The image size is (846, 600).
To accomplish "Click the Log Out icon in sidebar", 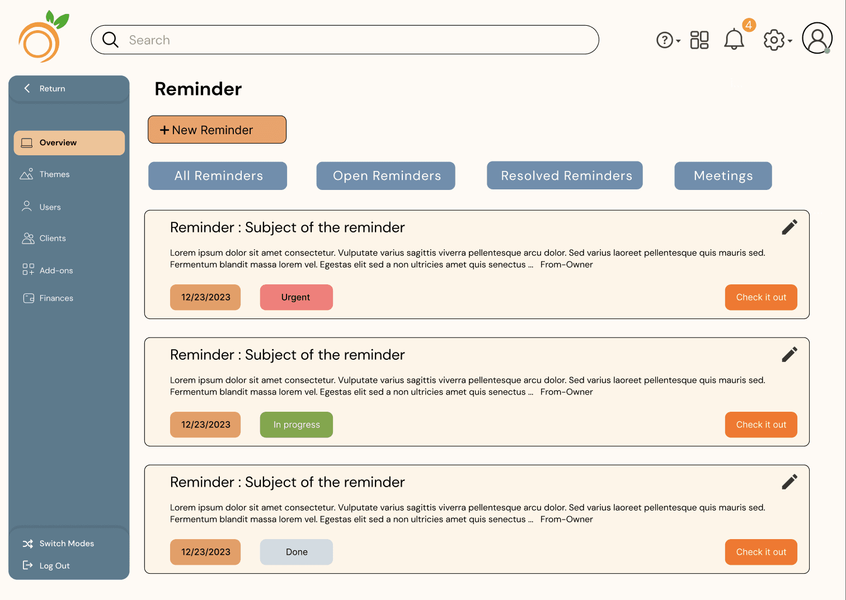I will tap(27, 565).
